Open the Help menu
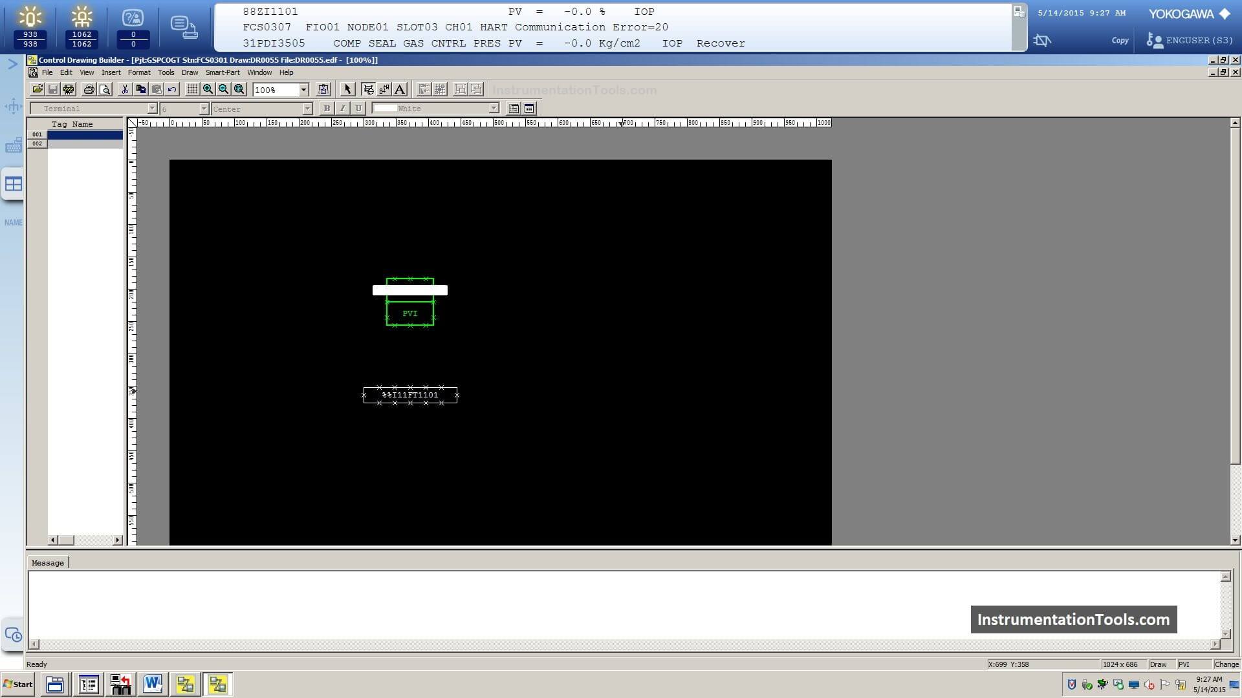 (x=286, y=72)
